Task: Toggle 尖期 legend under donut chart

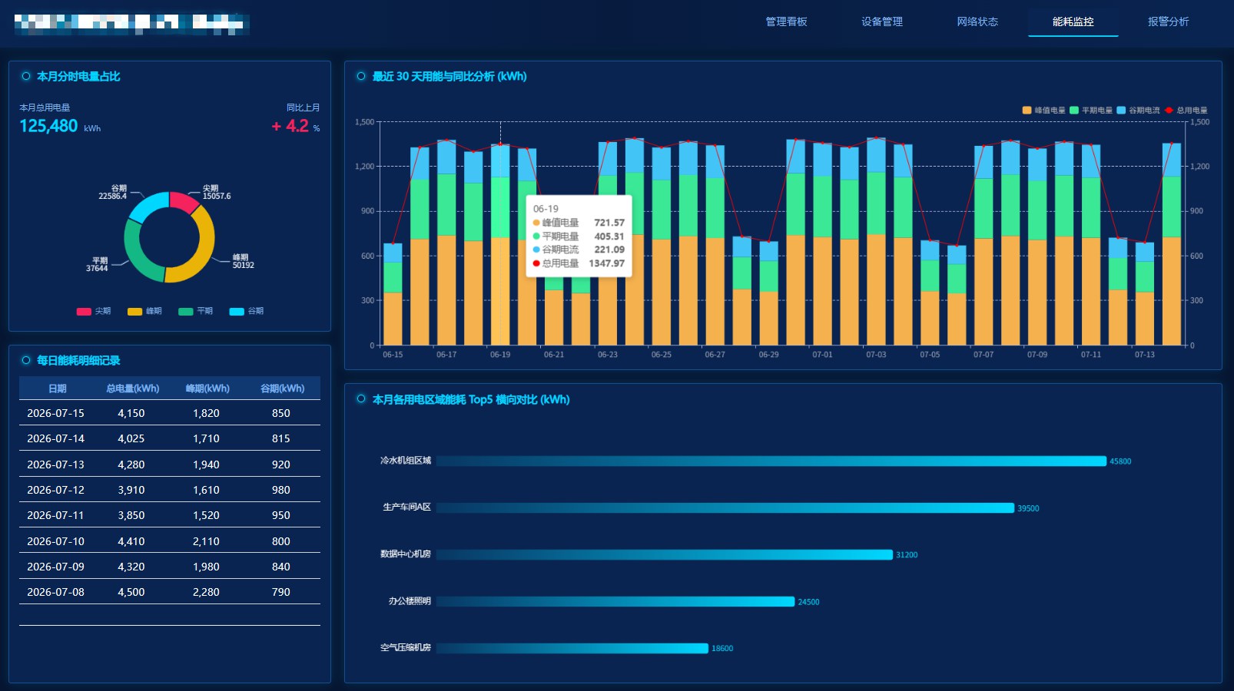Action: tap(94, 311)
